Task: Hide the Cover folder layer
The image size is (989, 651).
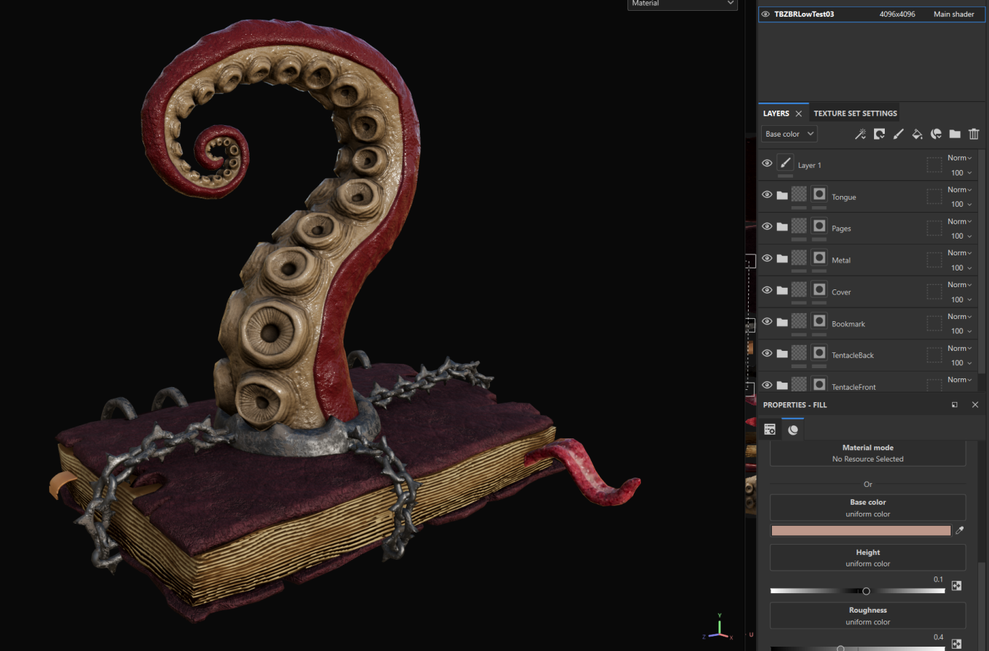Action: (x=767, y=290)
